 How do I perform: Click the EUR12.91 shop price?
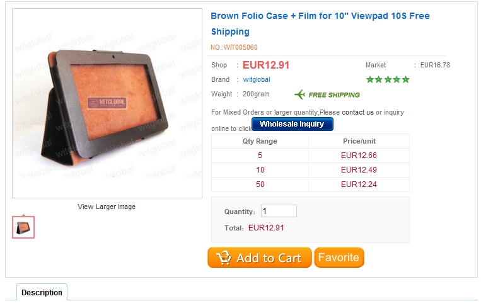click(266, 65)
